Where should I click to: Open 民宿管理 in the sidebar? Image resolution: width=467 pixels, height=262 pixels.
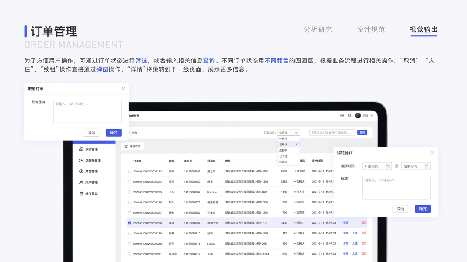click(91, 149)
